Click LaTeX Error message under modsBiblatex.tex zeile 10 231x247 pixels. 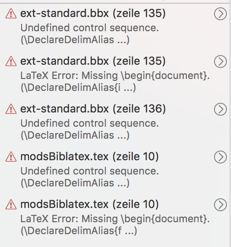pyautogui.click(x=115, y=219)
